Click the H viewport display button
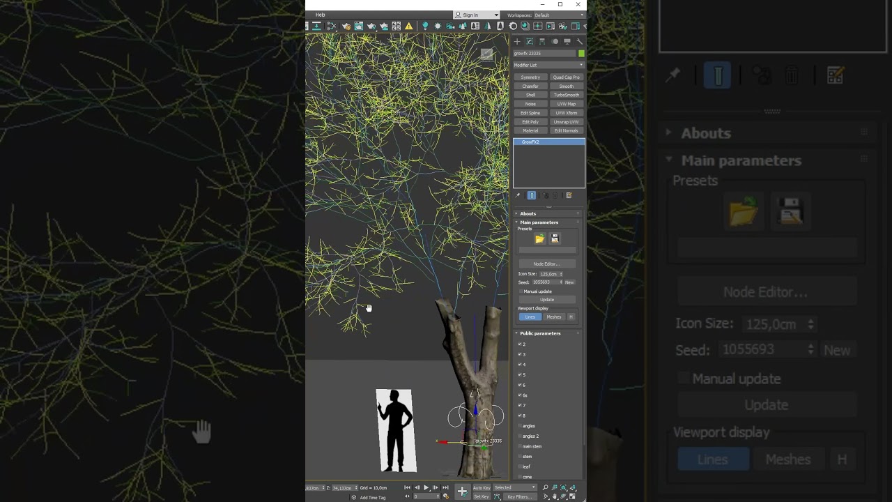 571,317
